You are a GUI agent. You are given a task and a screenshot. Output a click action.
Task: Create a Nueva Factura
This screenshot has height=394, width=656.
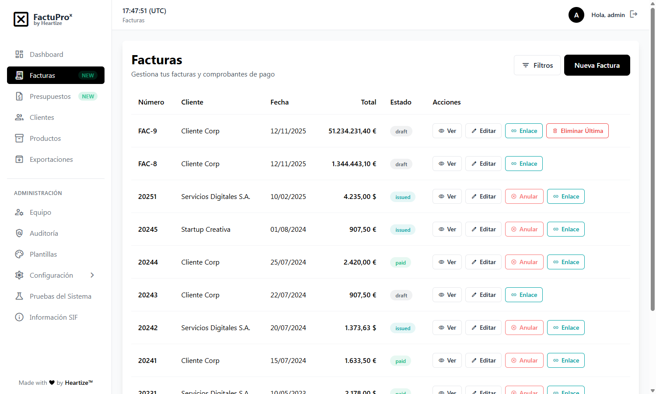597,65
